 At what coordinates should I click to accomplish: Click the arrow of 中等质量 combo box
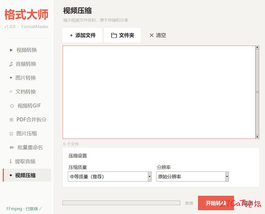click(x=150, y=177)
